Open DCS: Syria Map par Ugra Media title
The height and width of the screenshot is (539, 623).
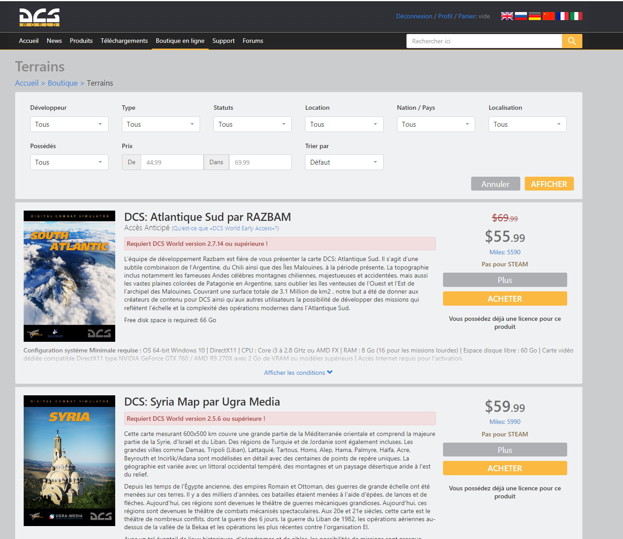pyautogui.click(x=202, y=402)
